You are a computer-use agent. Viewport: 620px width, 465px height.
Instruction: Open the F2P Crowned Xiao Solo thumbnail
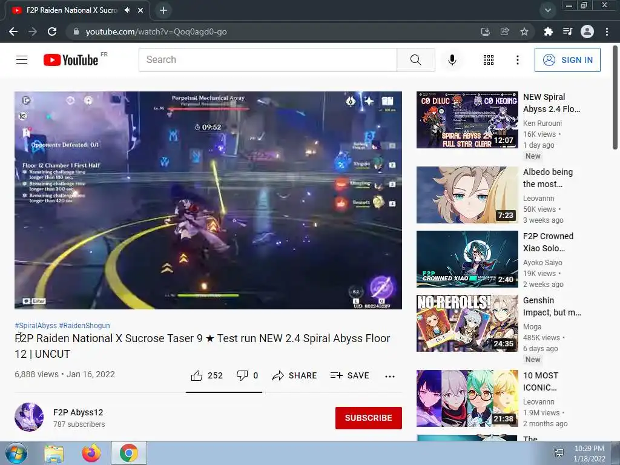(x=467, y=259)
